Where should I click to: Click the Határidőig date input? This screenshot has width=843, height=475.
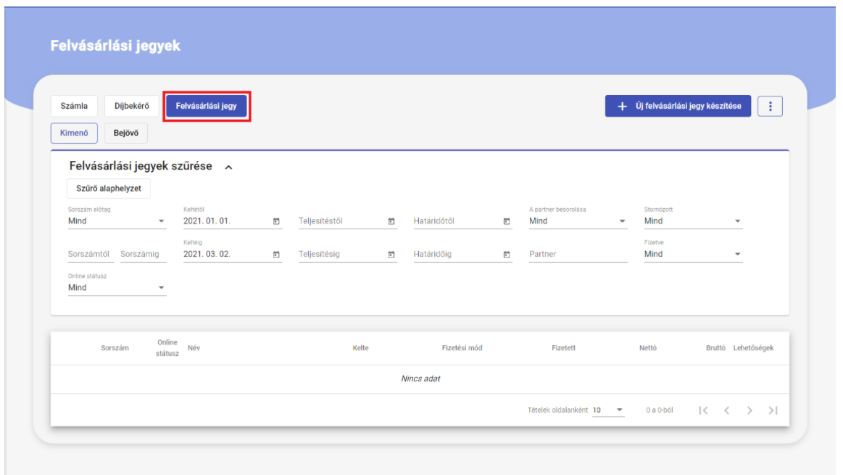click(x=457, y=254)
